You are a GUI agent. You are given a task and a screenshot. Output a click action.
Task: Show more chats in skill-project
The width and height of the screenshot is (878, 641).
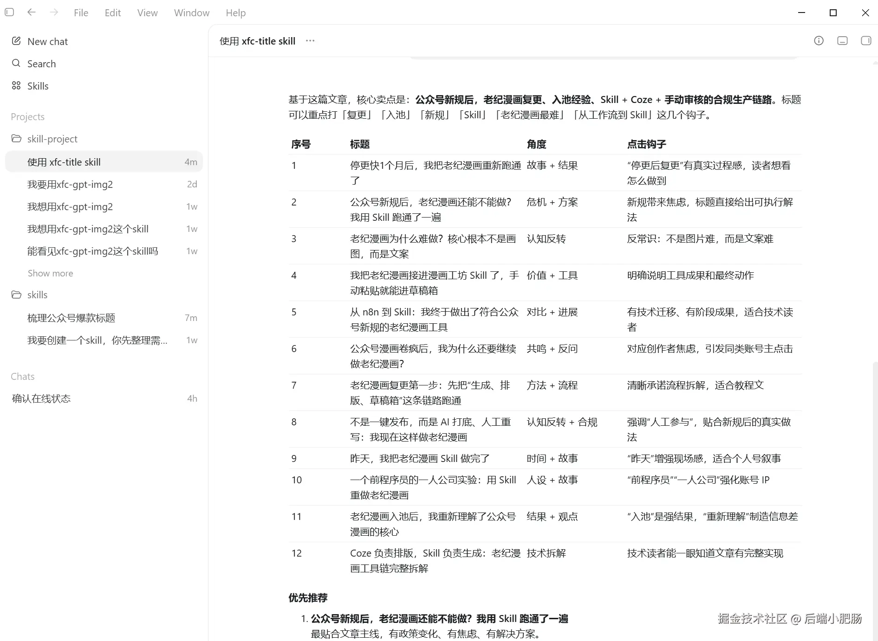point(50,273)
